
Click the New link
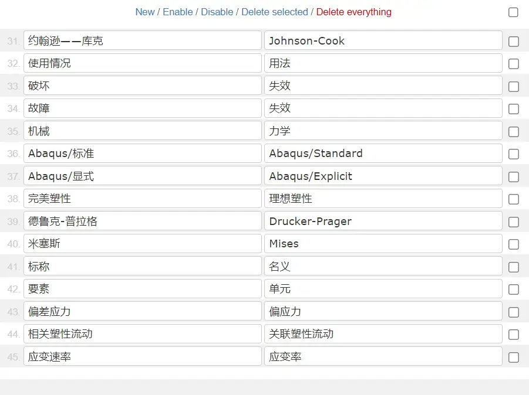145,12
